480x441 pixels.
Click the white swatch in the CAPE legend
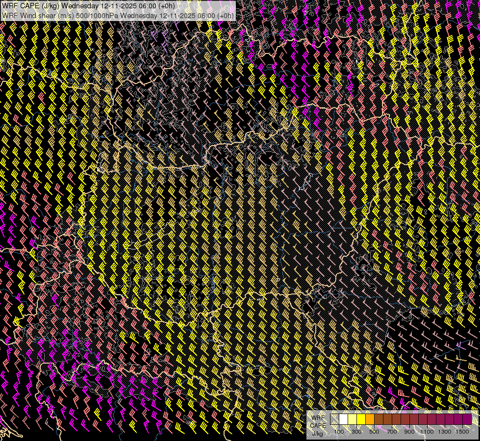pyautogui.click(x=343, y=419)
